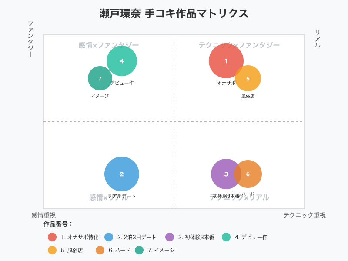Viewport: 348px width, 261px height.
Task: Click the teal bubble numbered 4
Action: click(122, 61)
